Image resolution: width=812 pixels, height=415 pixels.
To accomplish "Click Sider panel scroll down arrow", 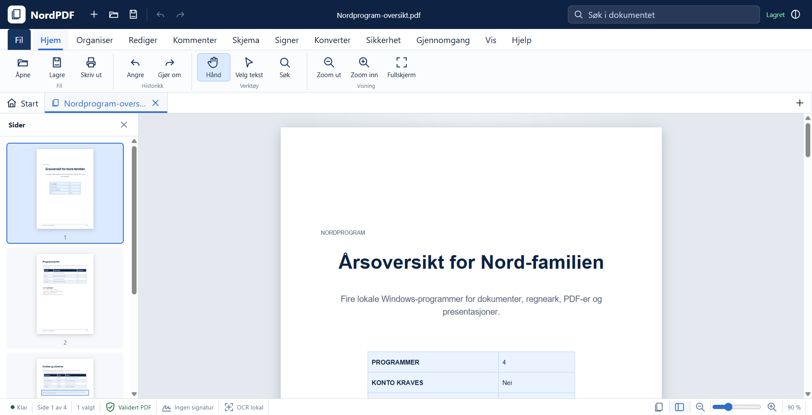I will (134, 394).
